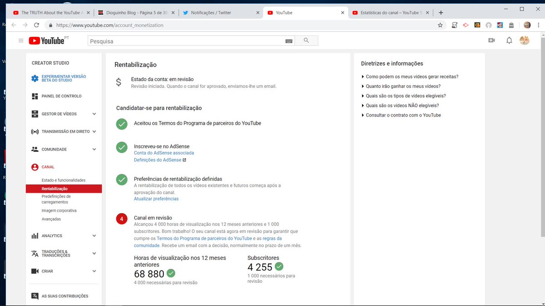Open the Conta do AdSense associada link

164,153
